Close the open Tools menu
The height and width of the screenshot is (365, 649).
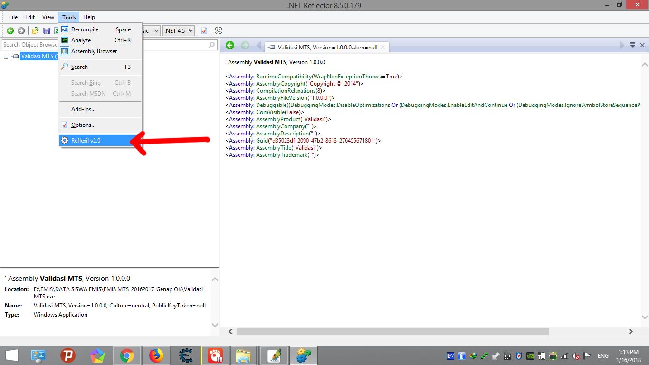point(69,17)
